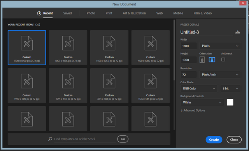
Task: Switch to the Film & Video tab
Action: click(x=202, y=13)
